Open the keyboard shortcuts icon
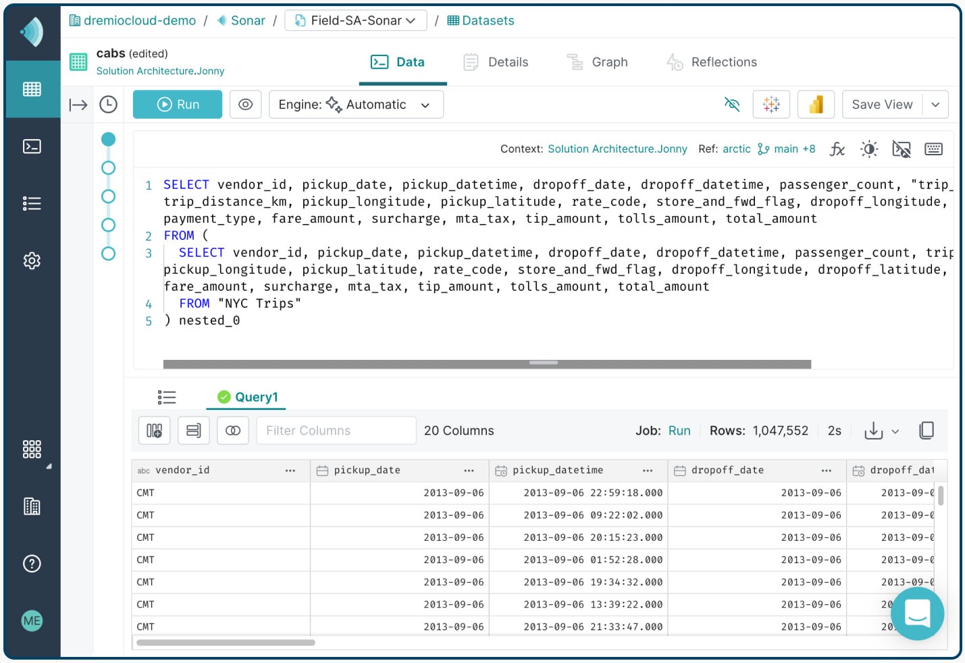The image size is (965, 663). point(934,149)
